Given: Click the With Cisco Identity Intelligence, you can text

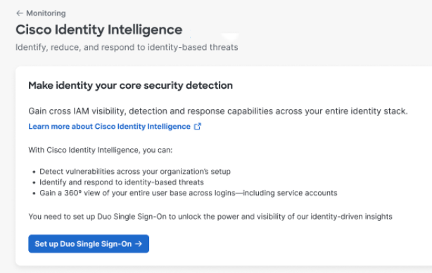Looking at the screenshot, I should 101,150.
